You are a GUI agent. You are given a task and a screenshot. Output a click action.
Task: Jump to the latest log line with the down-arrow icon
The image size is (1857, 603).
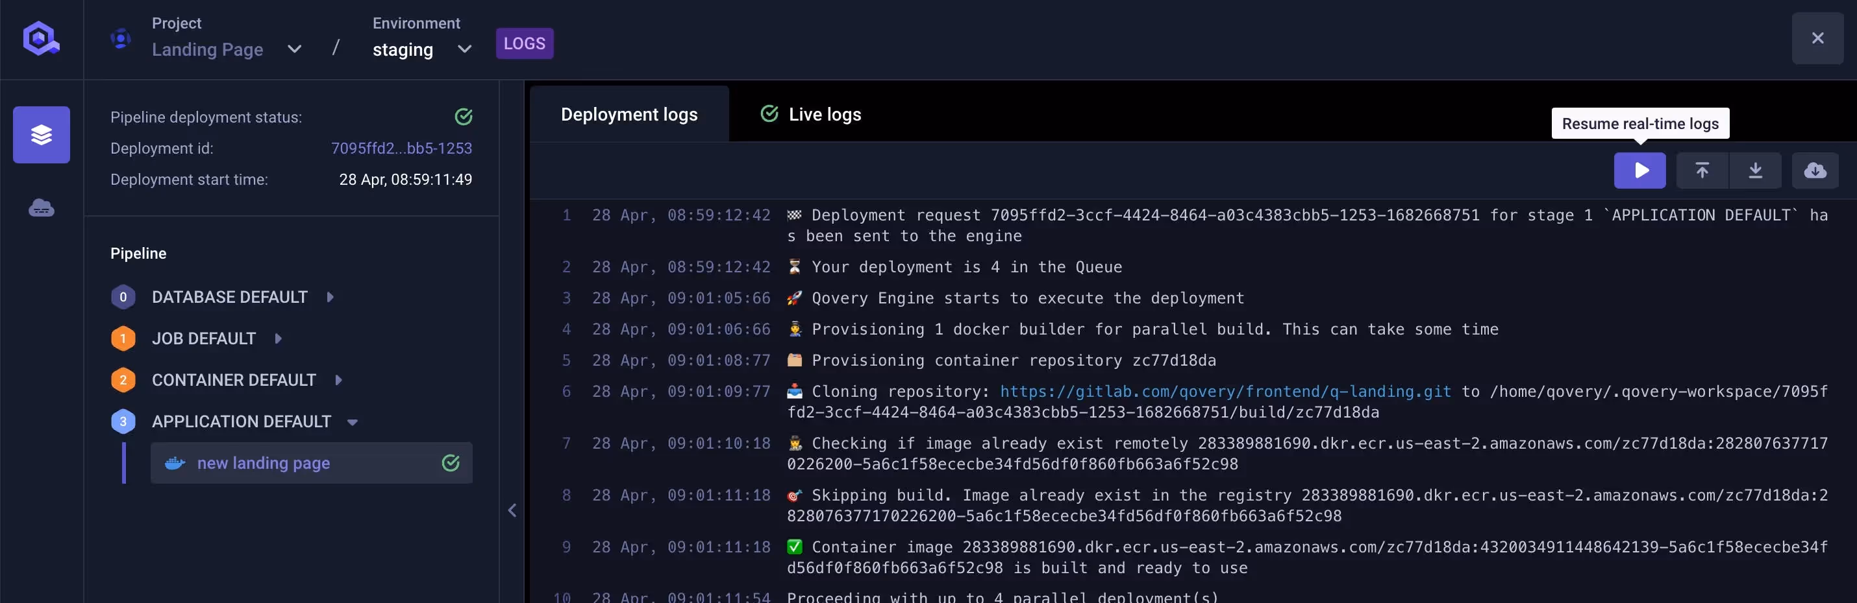1756,171
